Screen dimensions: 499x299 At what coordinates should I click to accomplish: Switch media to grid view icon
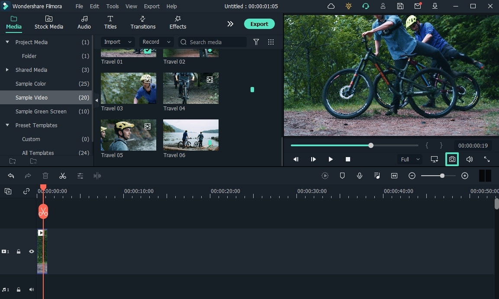[x=271, y=42]
